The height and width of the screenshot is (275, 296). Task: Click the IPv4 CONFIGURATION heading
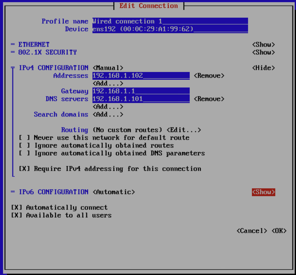click(x=54, y=68)
